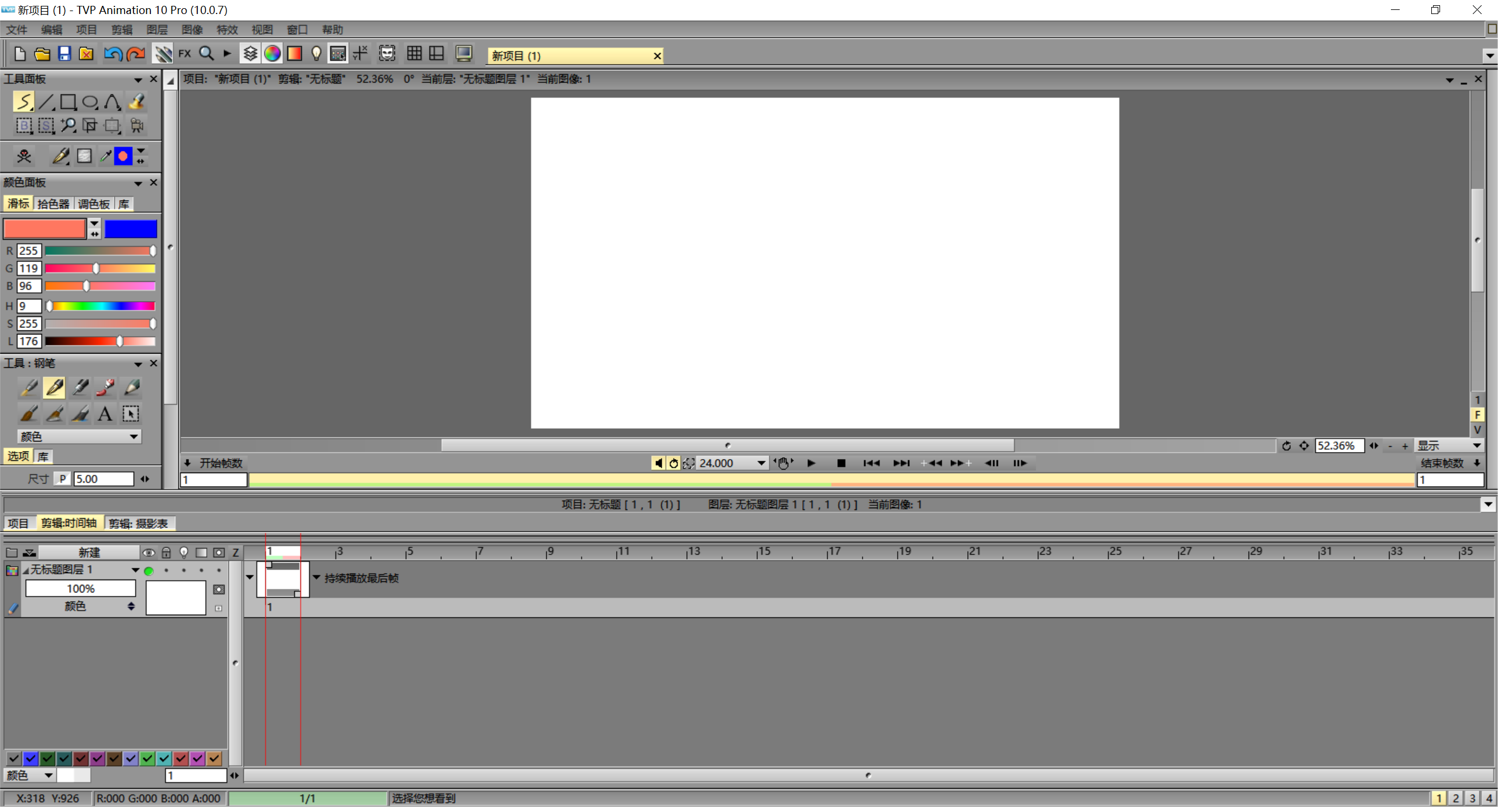Click the save project icon
This screenshot has width=1498, height=807.
click(x=64, y=54)
